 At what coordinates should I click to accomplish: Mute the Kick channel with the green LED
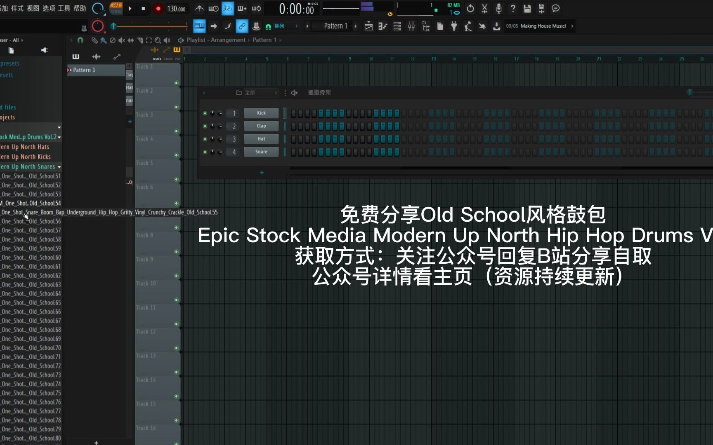point(205,113)
